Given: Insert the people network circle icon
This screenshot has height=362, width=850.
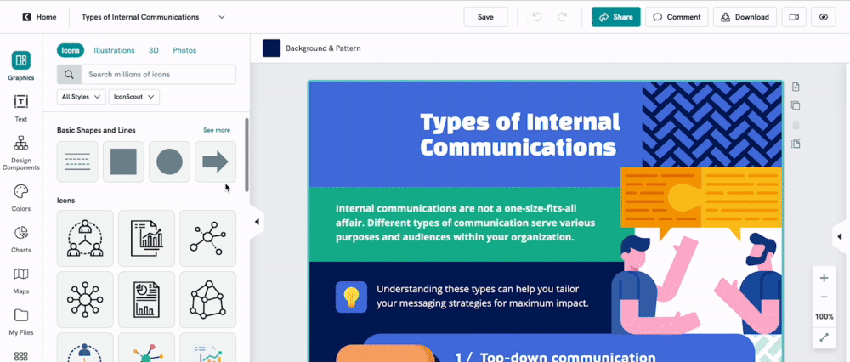Looking at the screenshot, I should coord(85,238).
